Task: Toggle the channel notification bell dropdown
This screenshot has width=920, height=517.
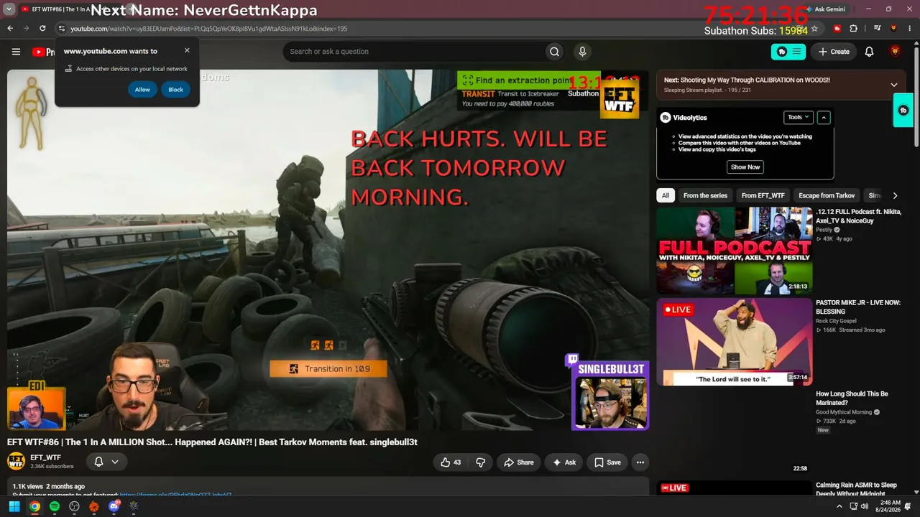Action: 106,462
